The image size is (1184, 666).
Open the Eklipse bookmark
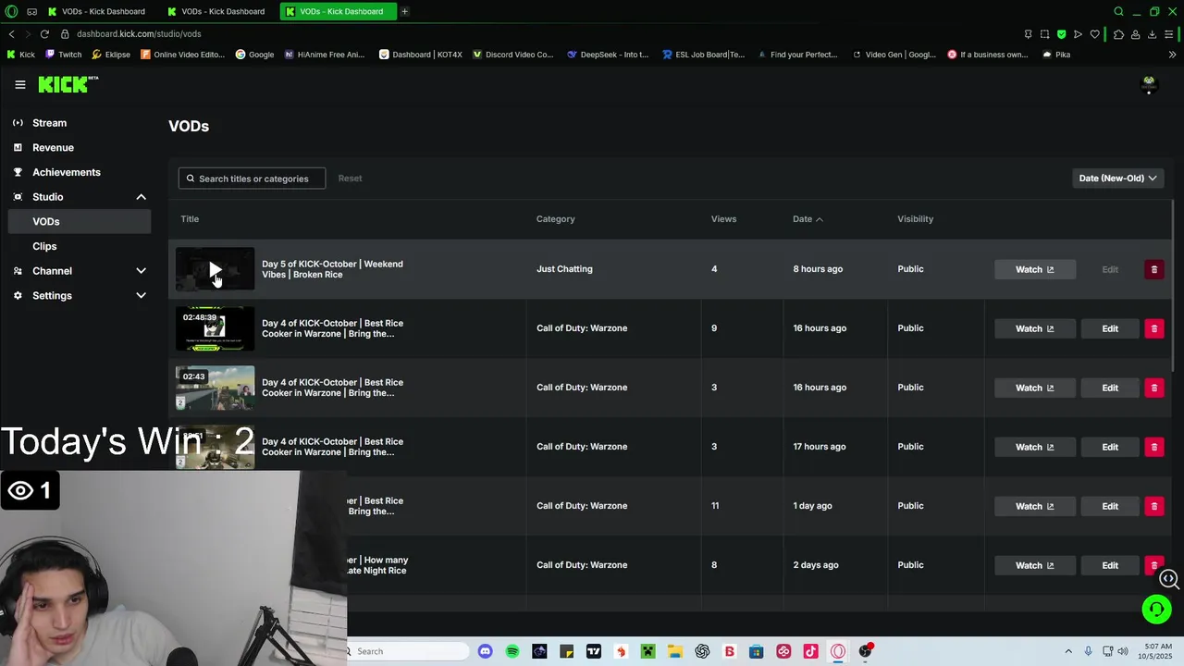[111, 55]
